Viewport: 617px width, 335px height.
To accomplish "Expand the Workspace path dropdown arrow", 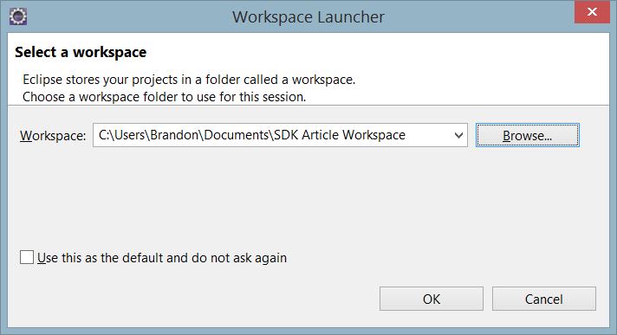I will [x=458, y=135].
